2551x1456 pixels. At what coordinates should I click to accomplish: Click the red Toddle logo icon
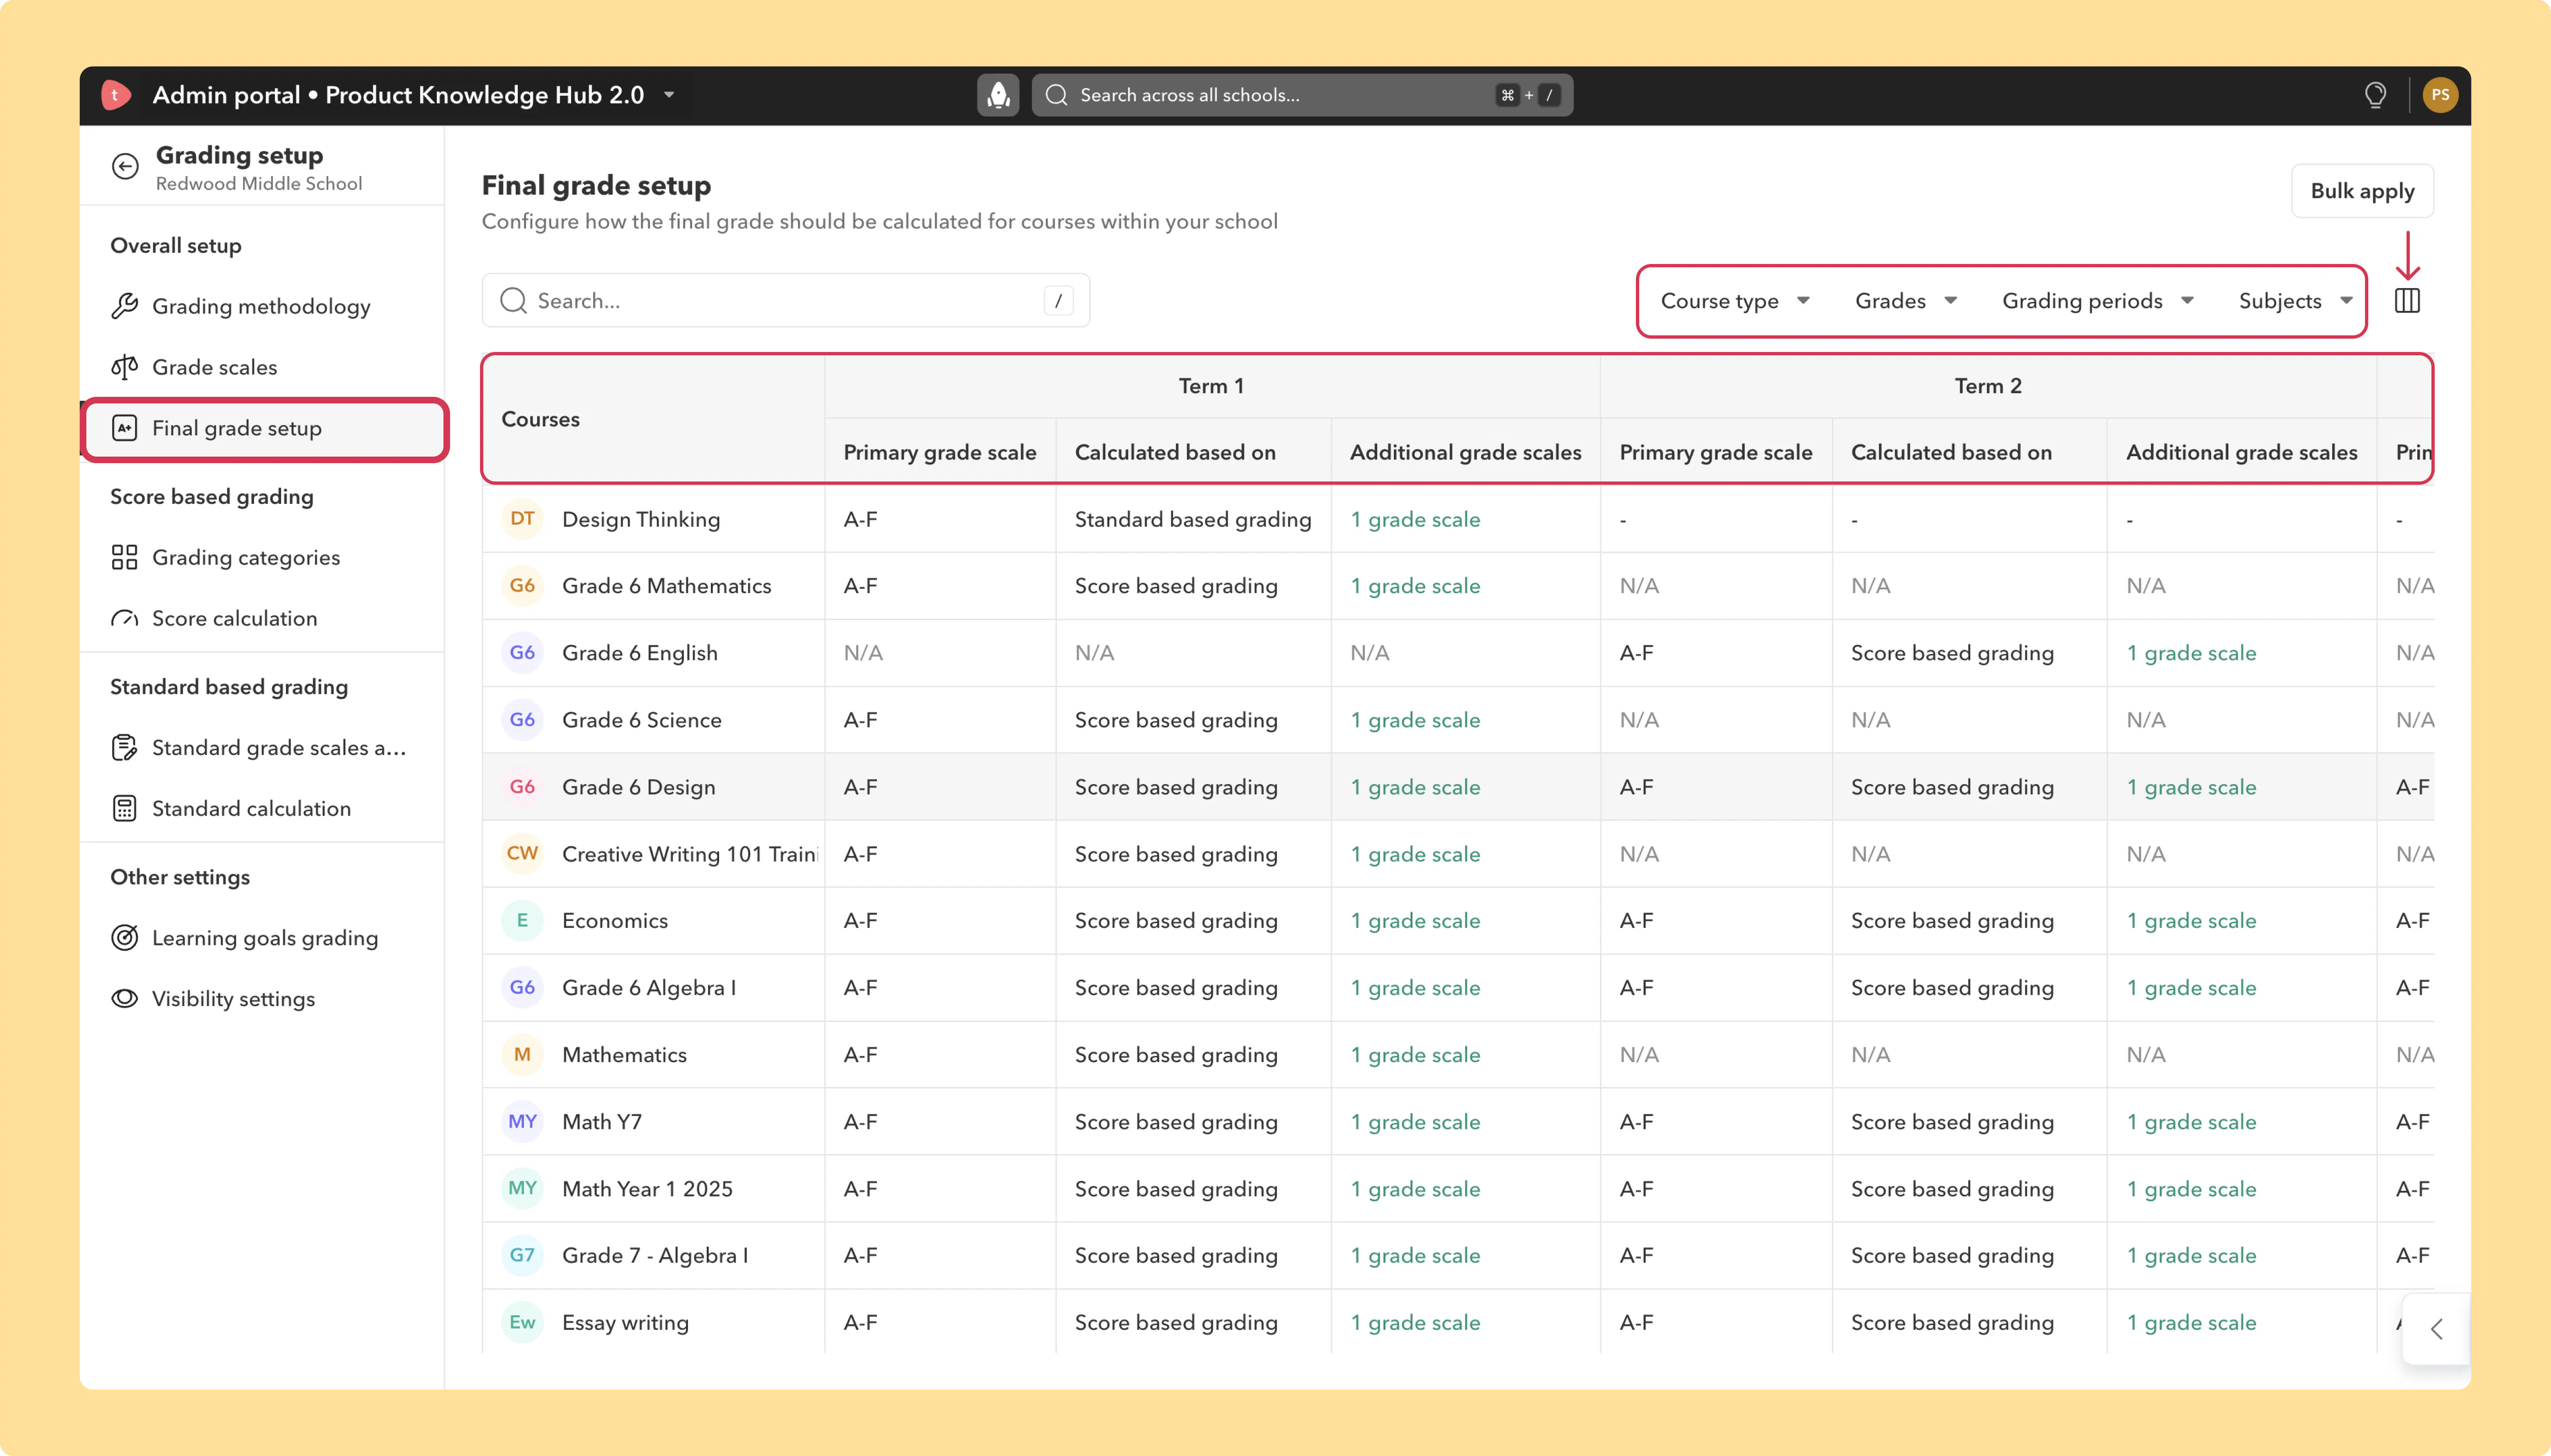pyautogui.click(x=116, y=95)
